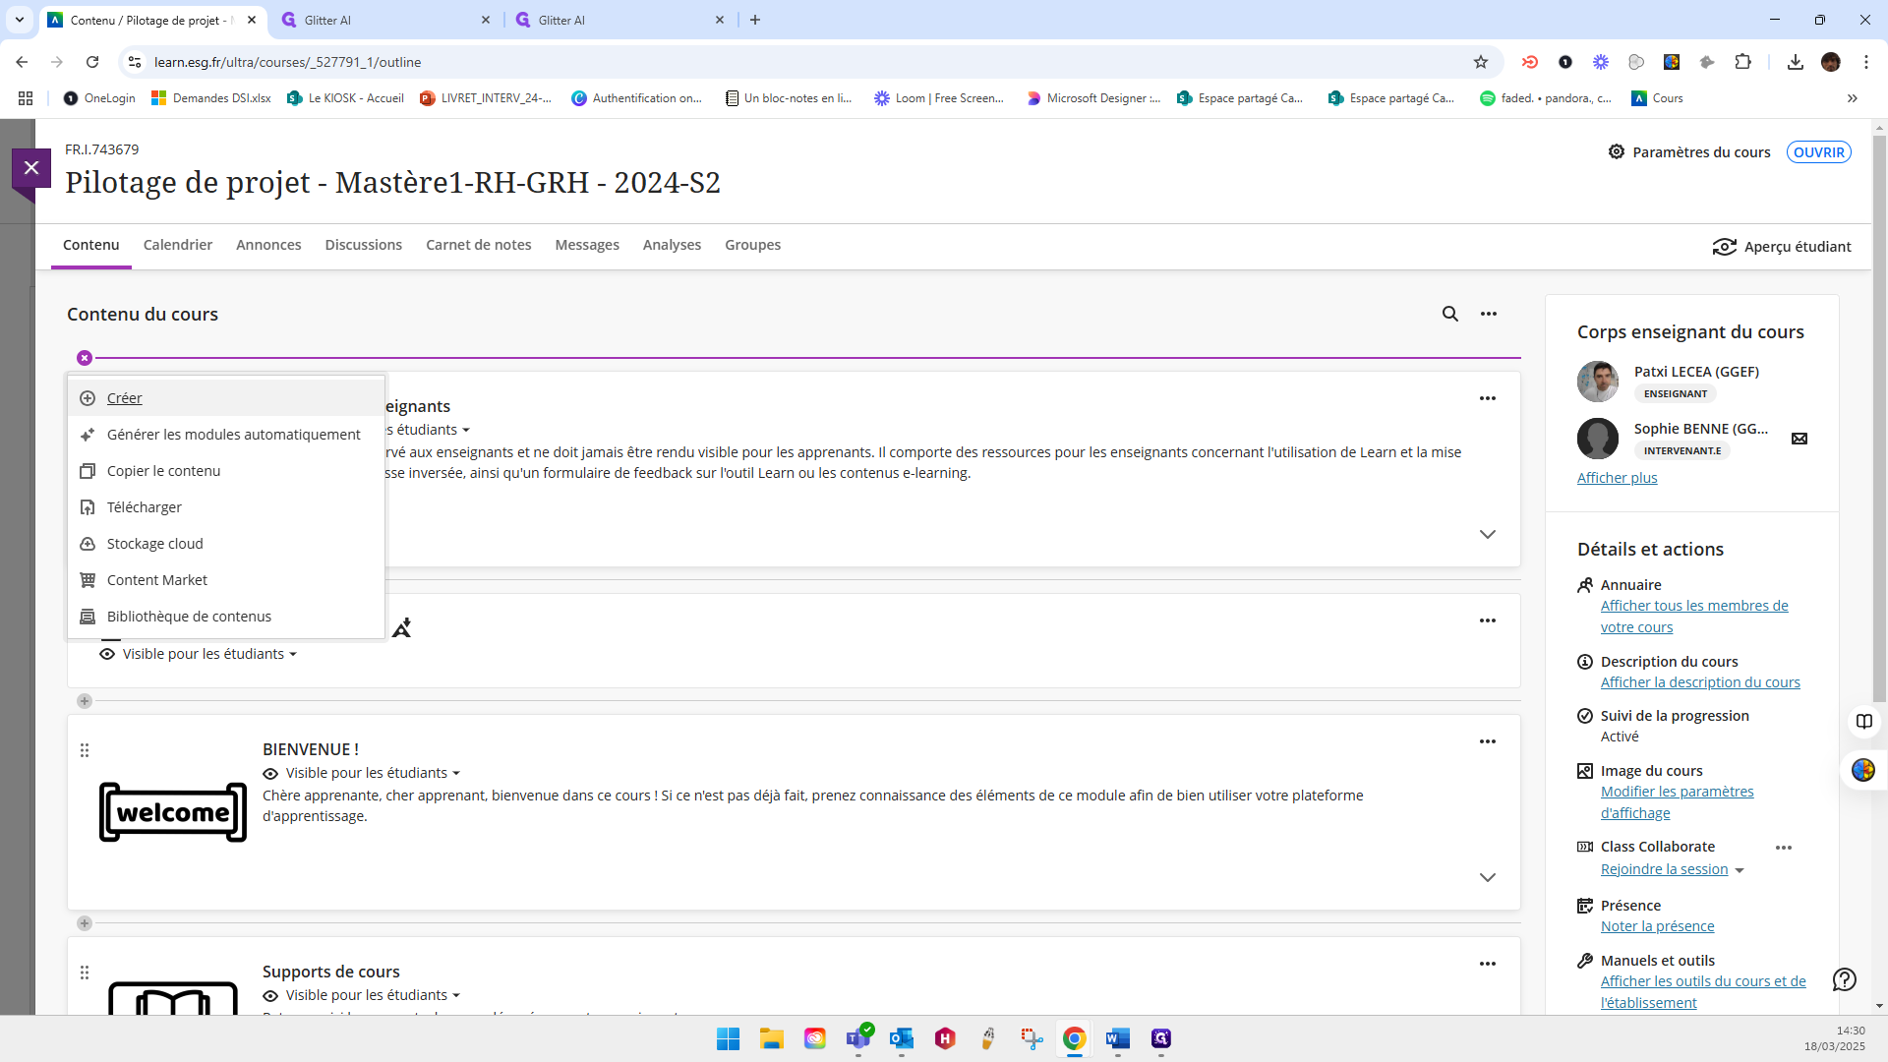Image resolution: width=1888 pixels, height=1062 pixels.
Task: Open Bibliothèque de contenus entry
Action: [225, 617]
